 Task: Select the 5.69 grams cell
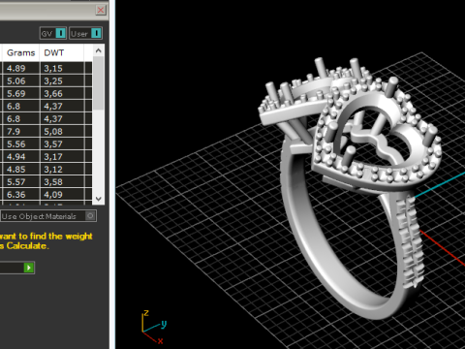tap(20, 93)
